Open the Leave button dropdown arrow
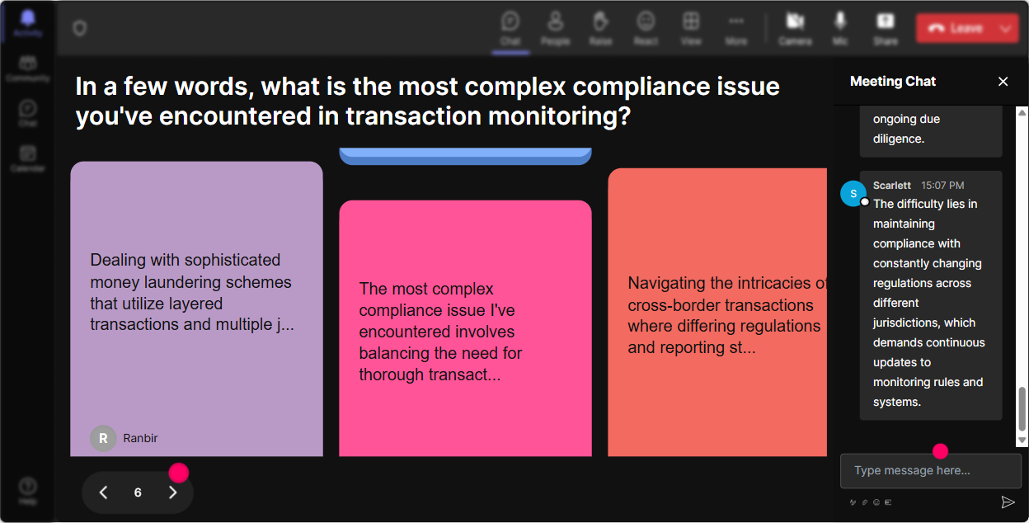 pyautogui.click(x=1006, y=28)
